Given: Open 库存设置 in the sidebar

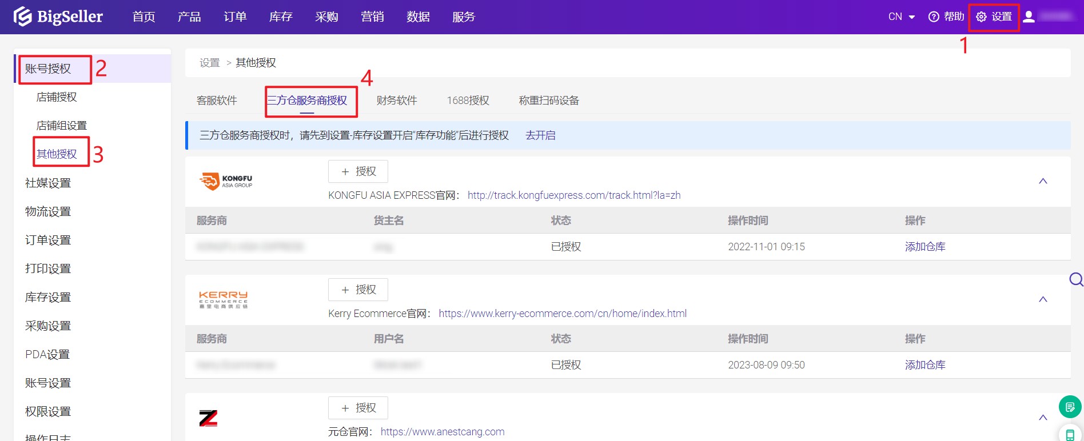Looking at the screenshot, I should click(48, 297).
